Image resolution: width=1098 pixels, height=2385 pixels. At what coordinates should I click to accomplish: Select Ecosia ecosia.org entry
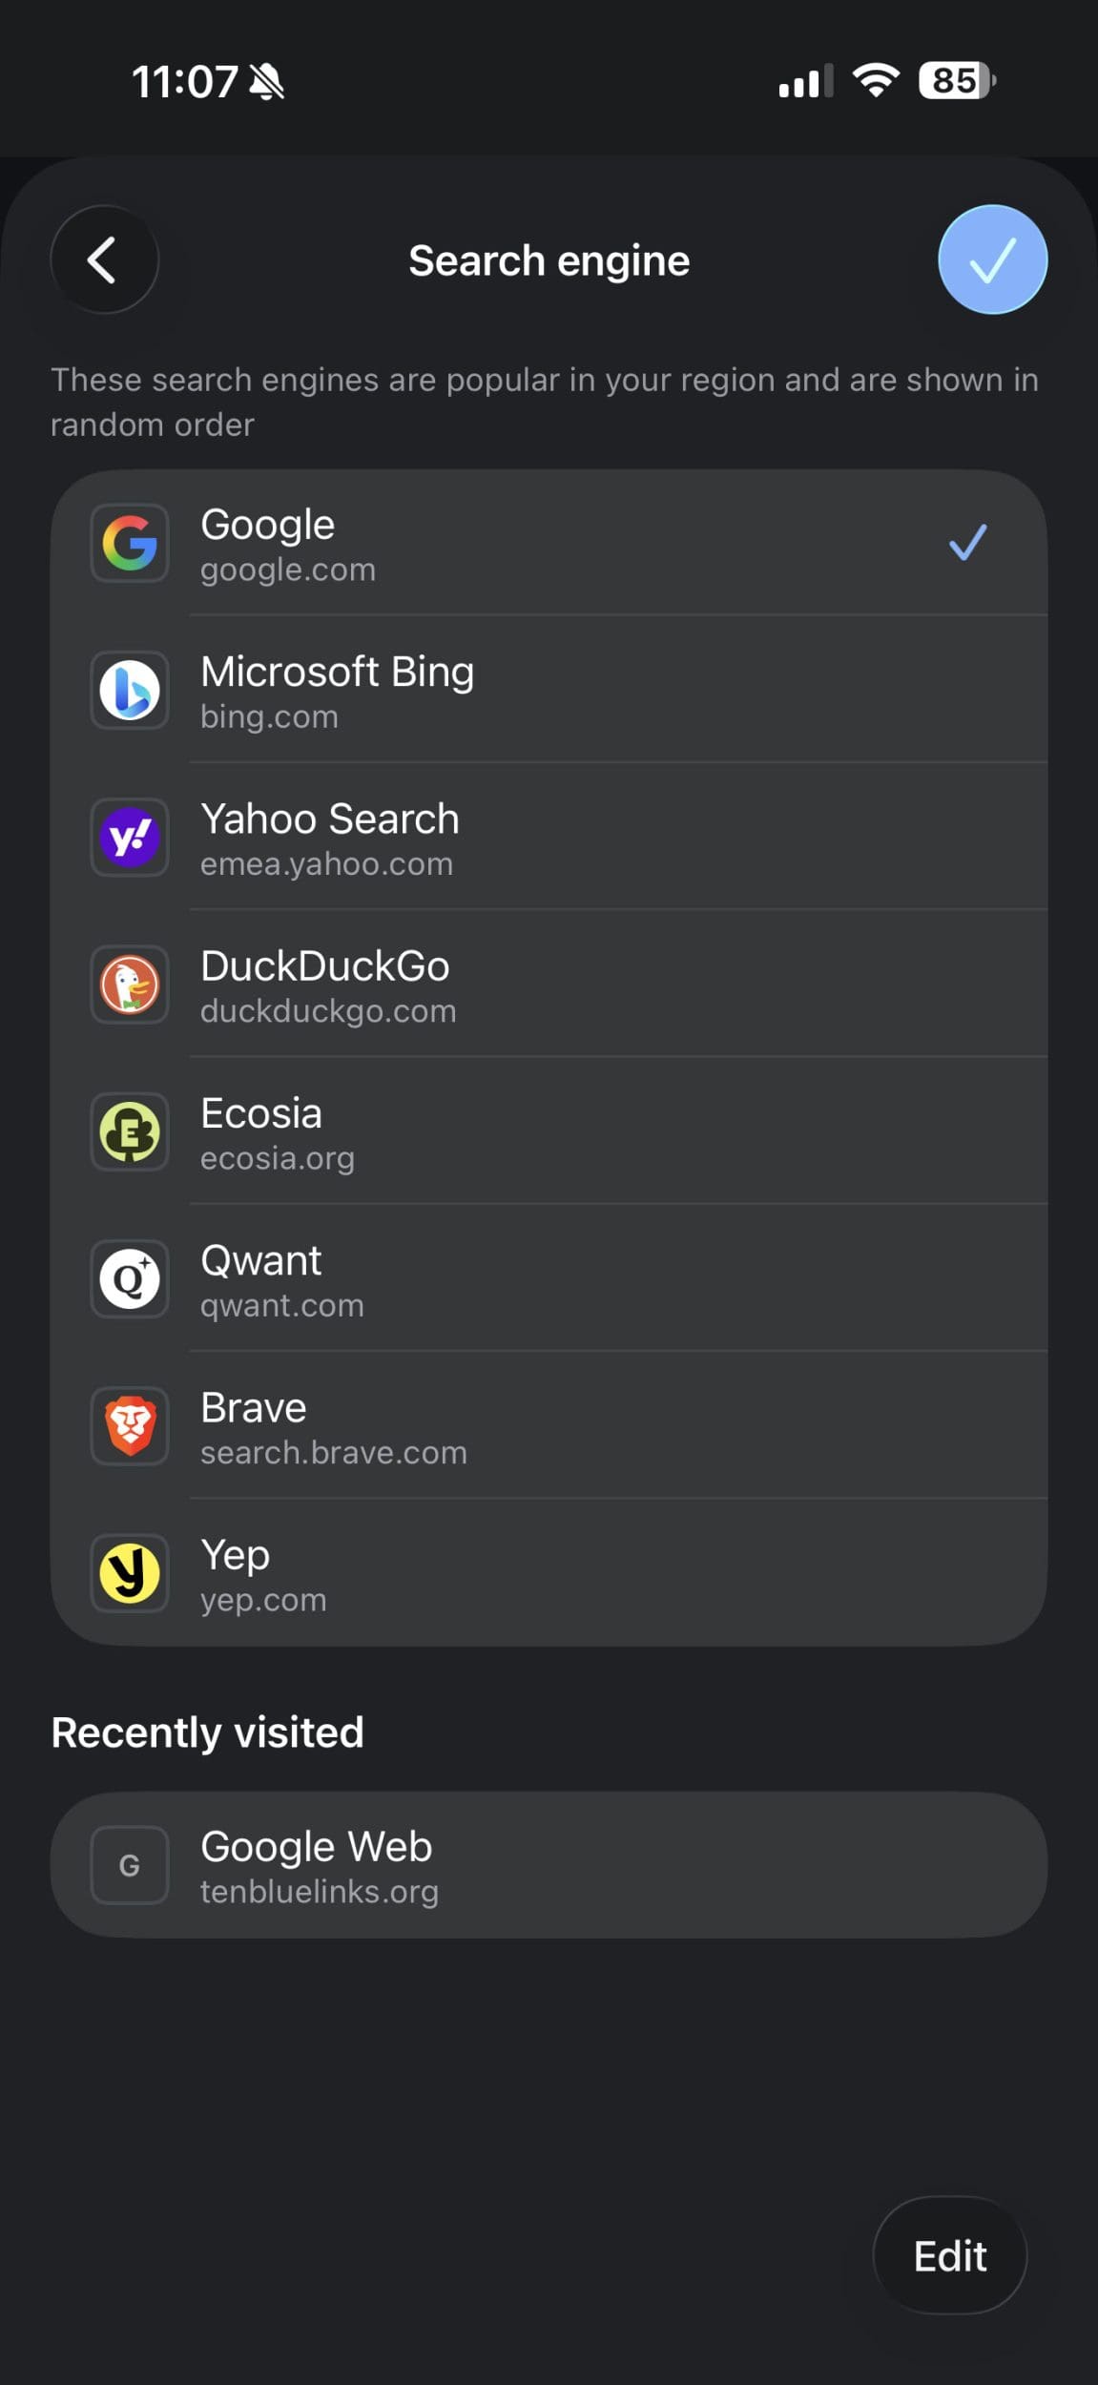(x=549, y=1131)
